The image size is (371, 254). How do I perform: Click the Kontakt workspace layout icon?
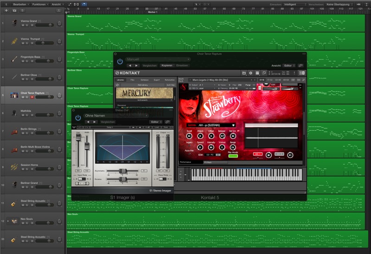[257, 73]
